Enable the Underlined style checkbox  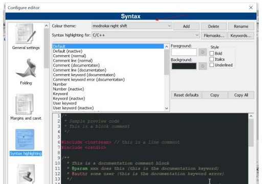tap(212, 65)
